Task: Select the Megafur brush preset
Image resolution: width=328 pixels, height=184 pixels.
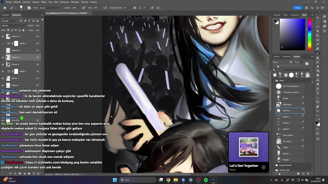Action: coord(290,160)
